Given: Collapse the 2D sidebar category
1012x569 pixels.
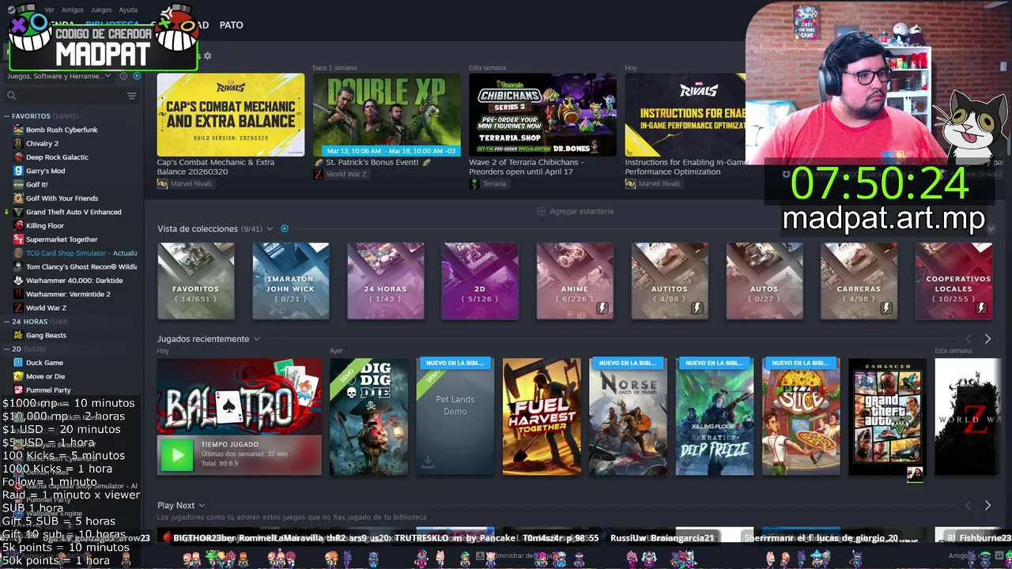Looking at the screenshot, I should click(x=6, y=349).
